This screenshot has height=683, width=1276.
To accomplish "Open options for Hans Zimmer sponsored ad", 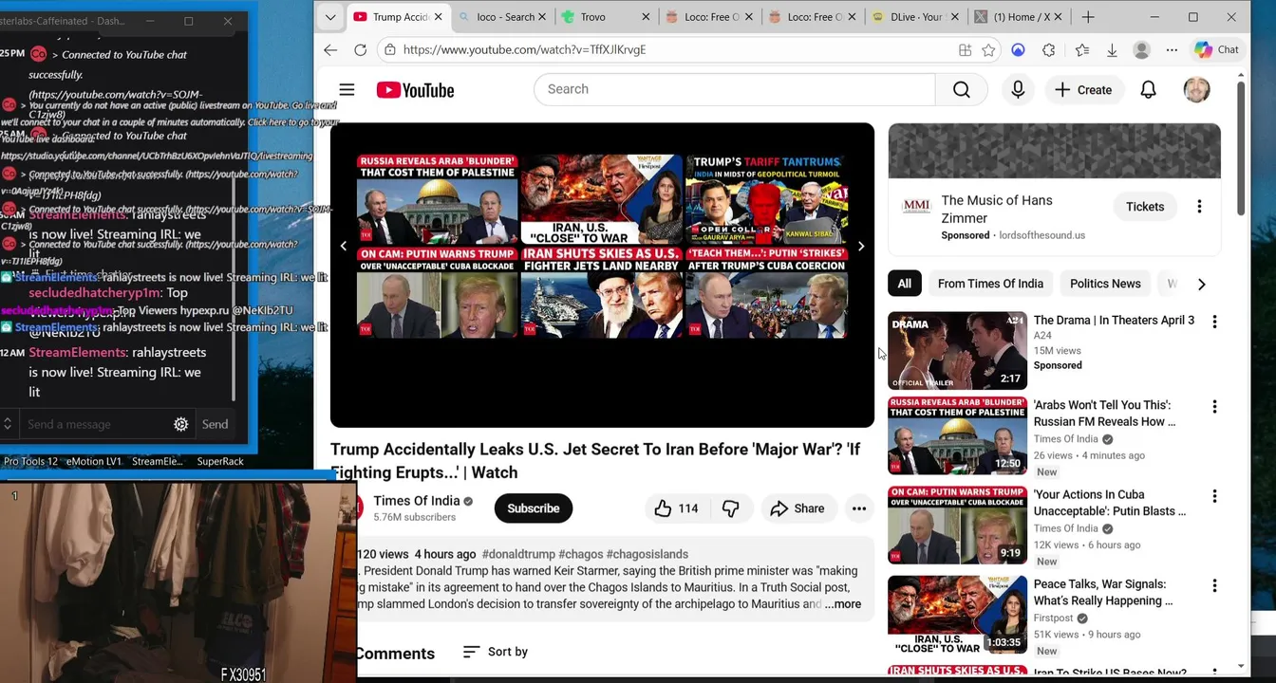I will pyautogui.click(x=1199, y=207).
